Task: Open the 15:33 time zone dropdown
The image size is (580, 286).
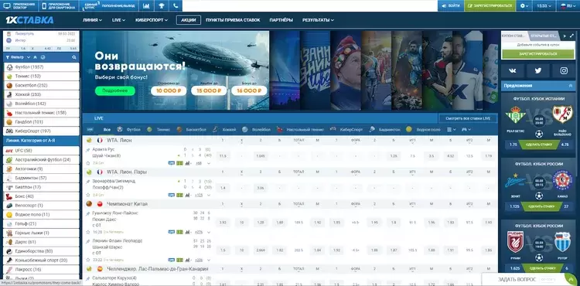Action: click(544, 6)
